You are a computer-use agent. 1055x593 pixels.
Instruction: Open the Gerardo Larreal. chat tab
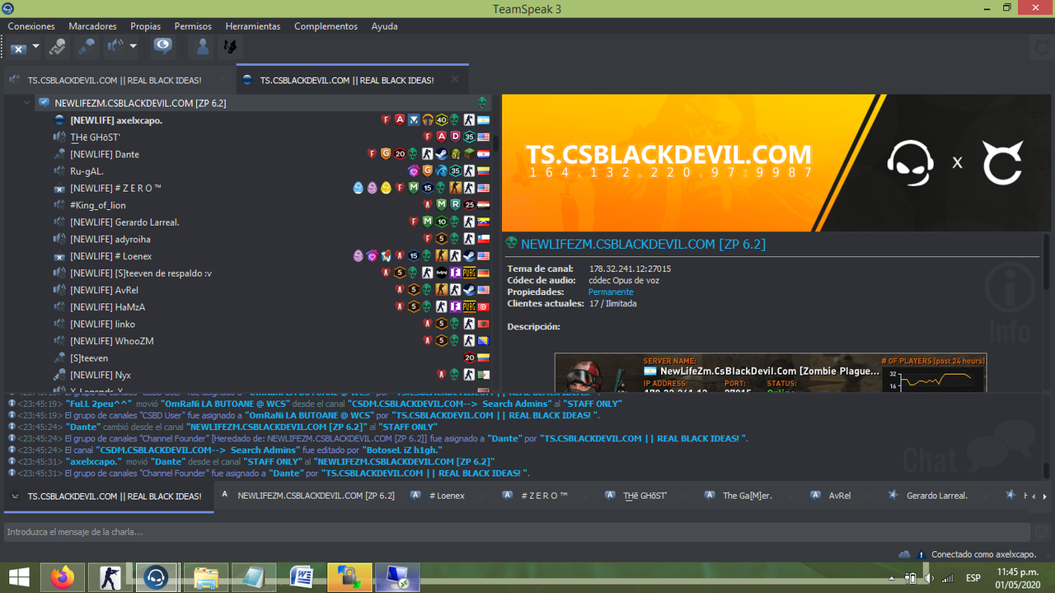[x=936, y=496]
